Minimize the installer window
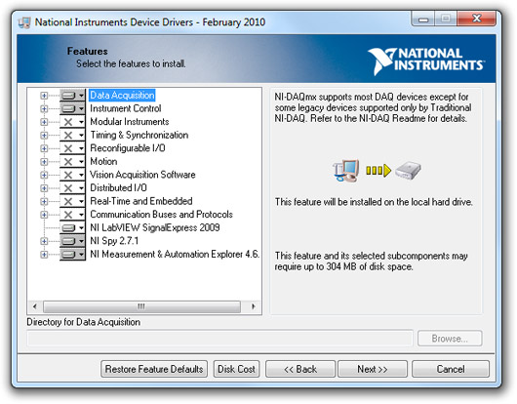Image resolution: width=517 pixels, height=404 pixels. 423,20
